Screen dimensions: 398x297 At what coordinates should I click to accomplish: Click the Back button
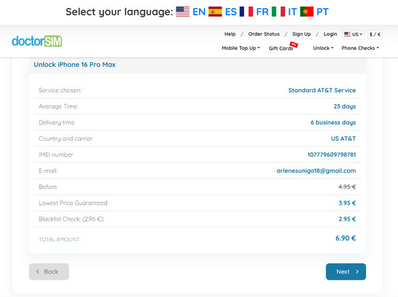(49, 272)
